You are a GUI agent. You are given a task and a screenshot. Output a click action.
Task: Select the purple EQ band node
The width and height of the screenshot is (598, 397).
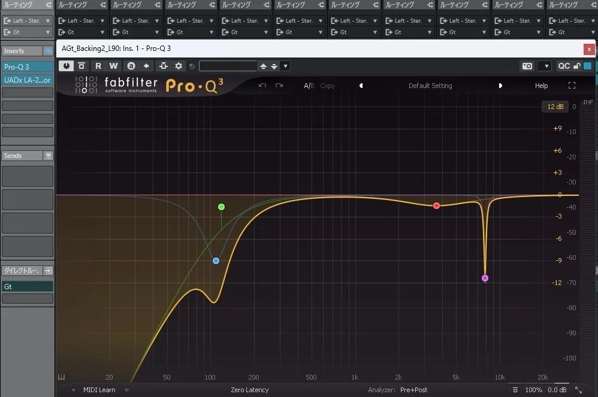[485, 278]
